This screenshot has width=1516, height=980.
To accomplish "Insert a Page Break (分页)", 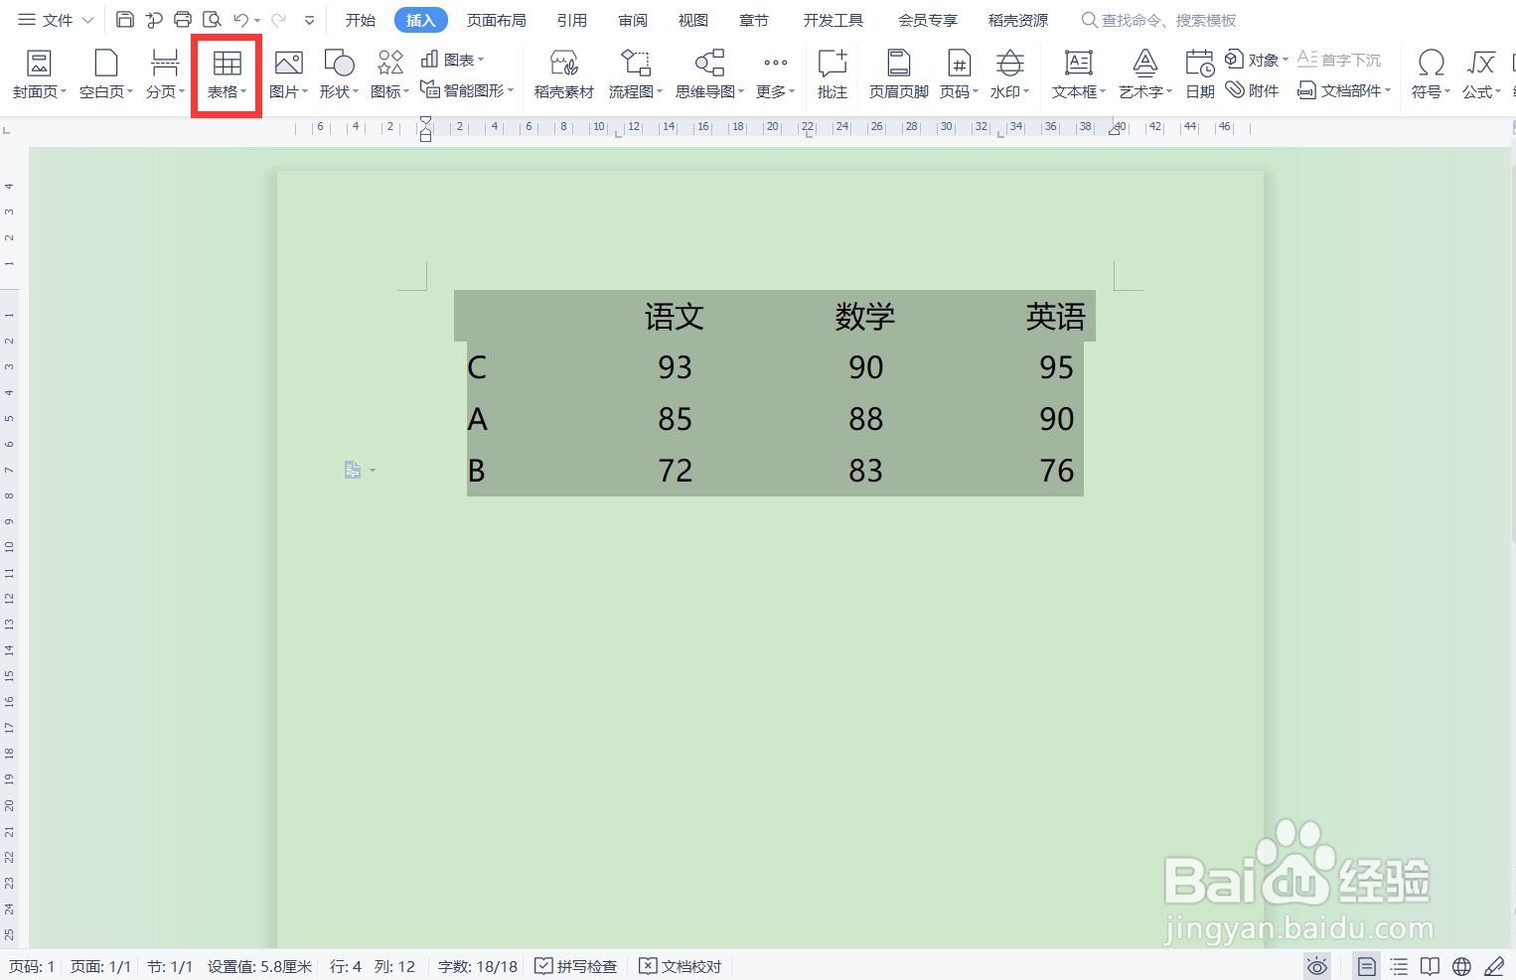I will click(165, 74).
